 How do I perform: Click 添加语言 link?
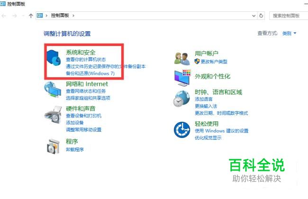(203, 99)
